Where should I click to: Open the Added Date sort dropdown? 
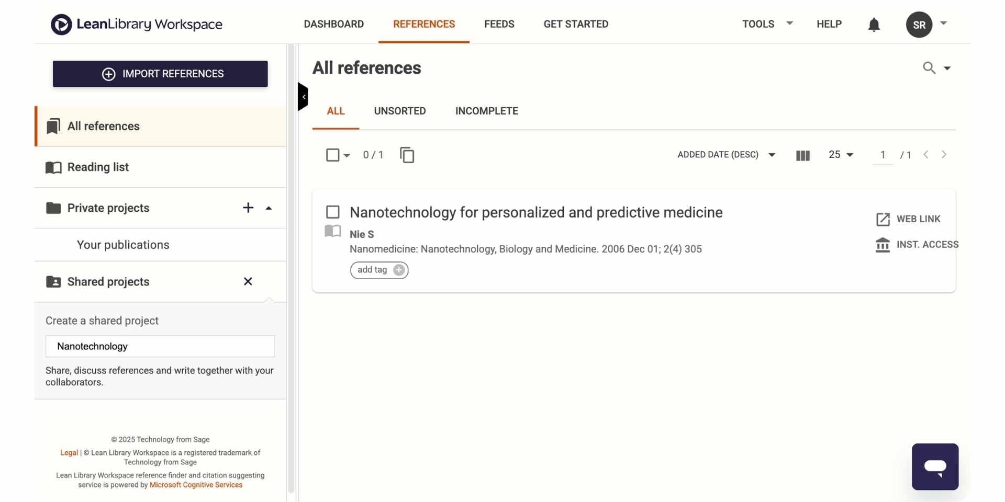(726, 155)
